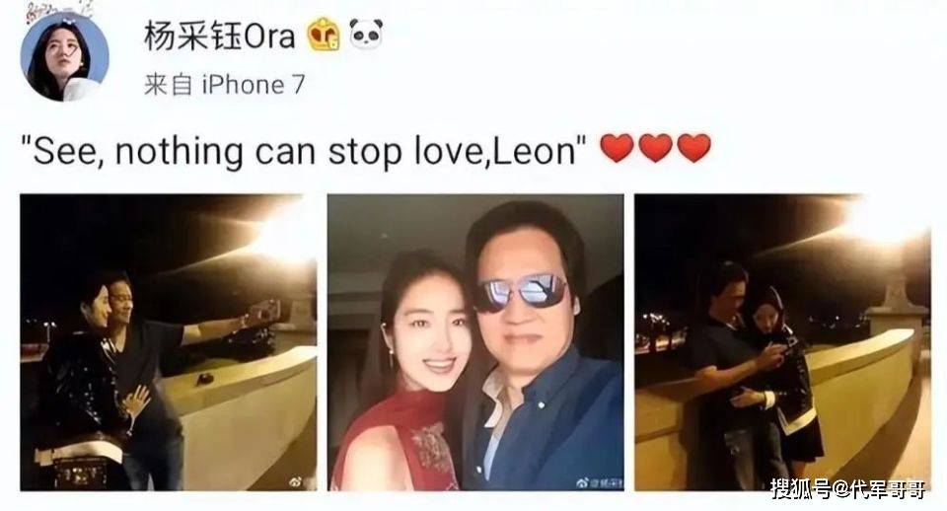Open the right photo by the bridge railing
This screenshot has width=947, height=511.
782,342
